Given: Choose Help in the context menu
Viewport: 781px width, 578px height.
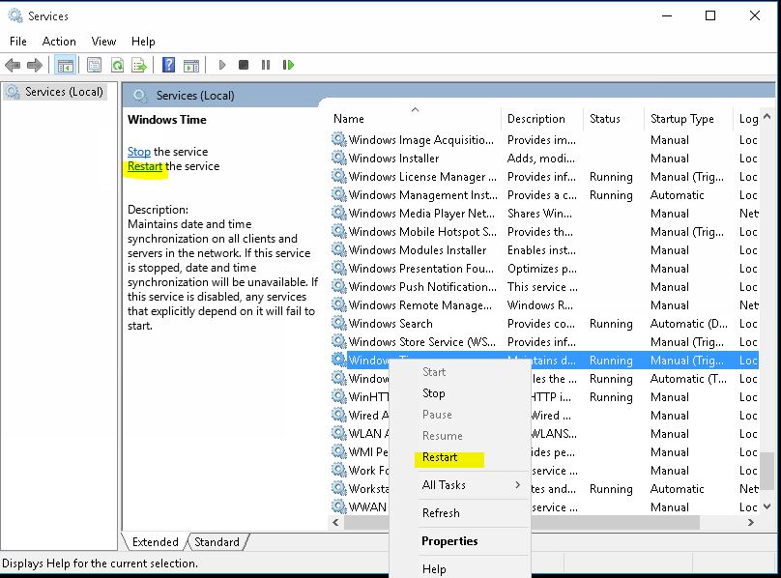Looking at the screenshot, I should (434, 568).
